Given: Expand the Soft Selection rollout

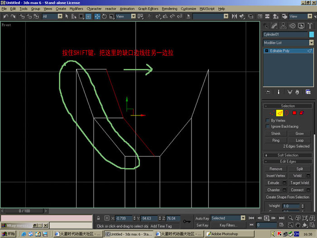Looking at the screenshot, I should pyautogui.click(x=288, y=155).
